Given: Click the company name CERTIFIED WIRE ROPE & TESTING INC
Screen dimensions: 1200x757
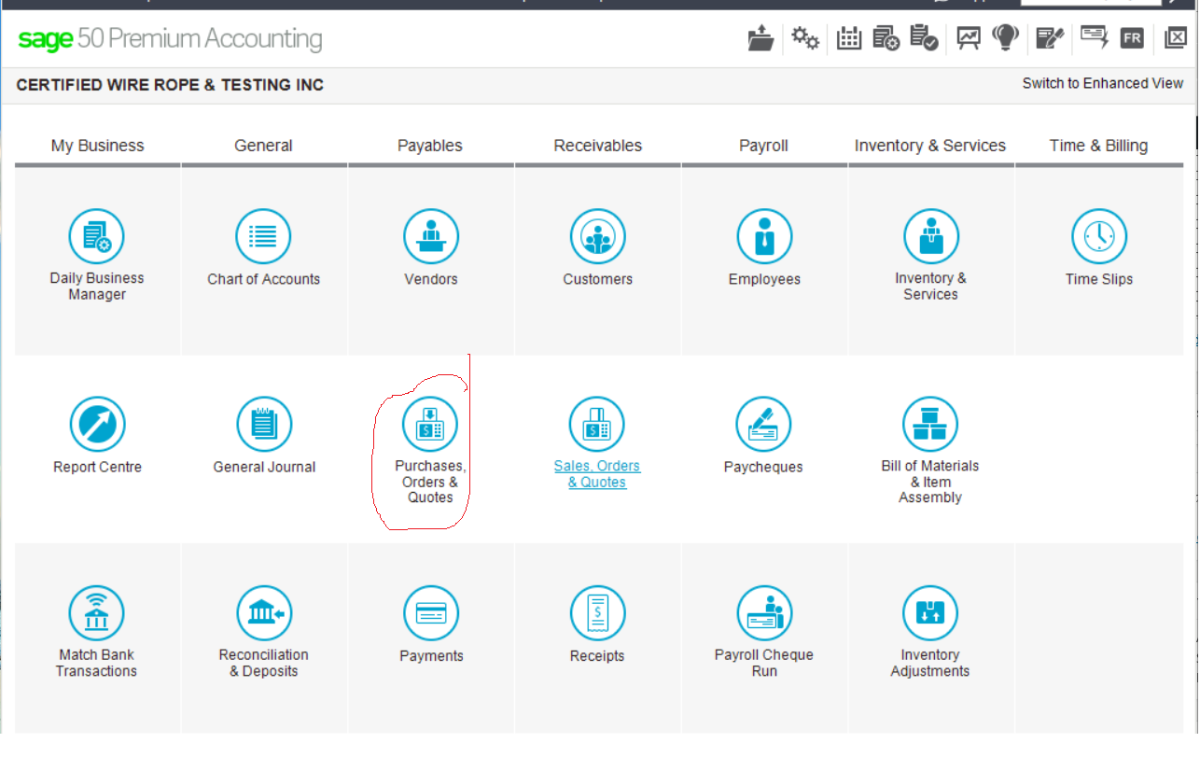Looking at the screenshot, I should pos(170,85).
